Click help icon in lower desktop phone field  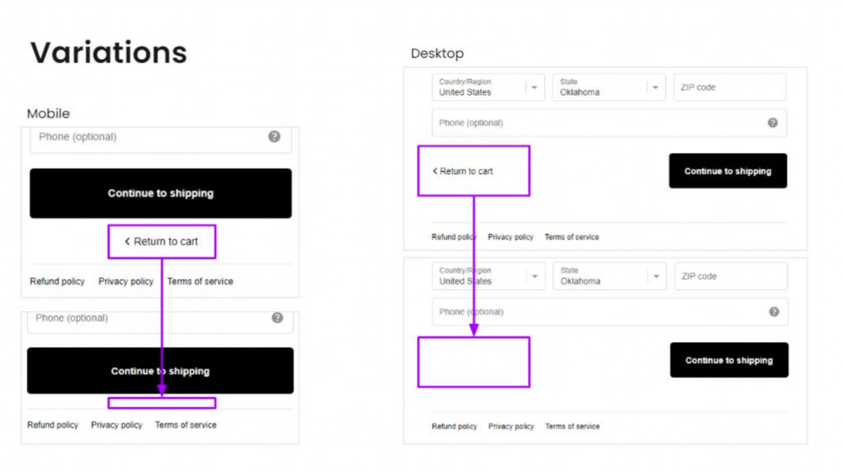pos(774,312)
